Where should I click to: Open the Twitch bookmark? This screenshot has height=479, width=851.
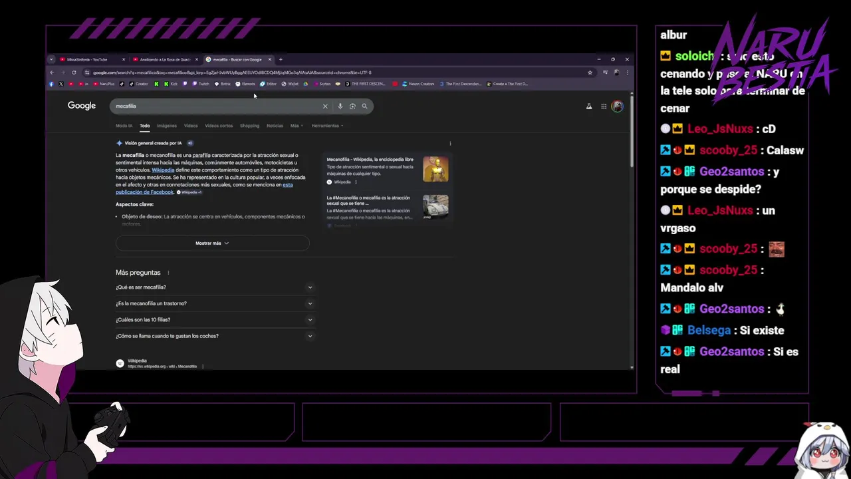click(x=201, y=84)
